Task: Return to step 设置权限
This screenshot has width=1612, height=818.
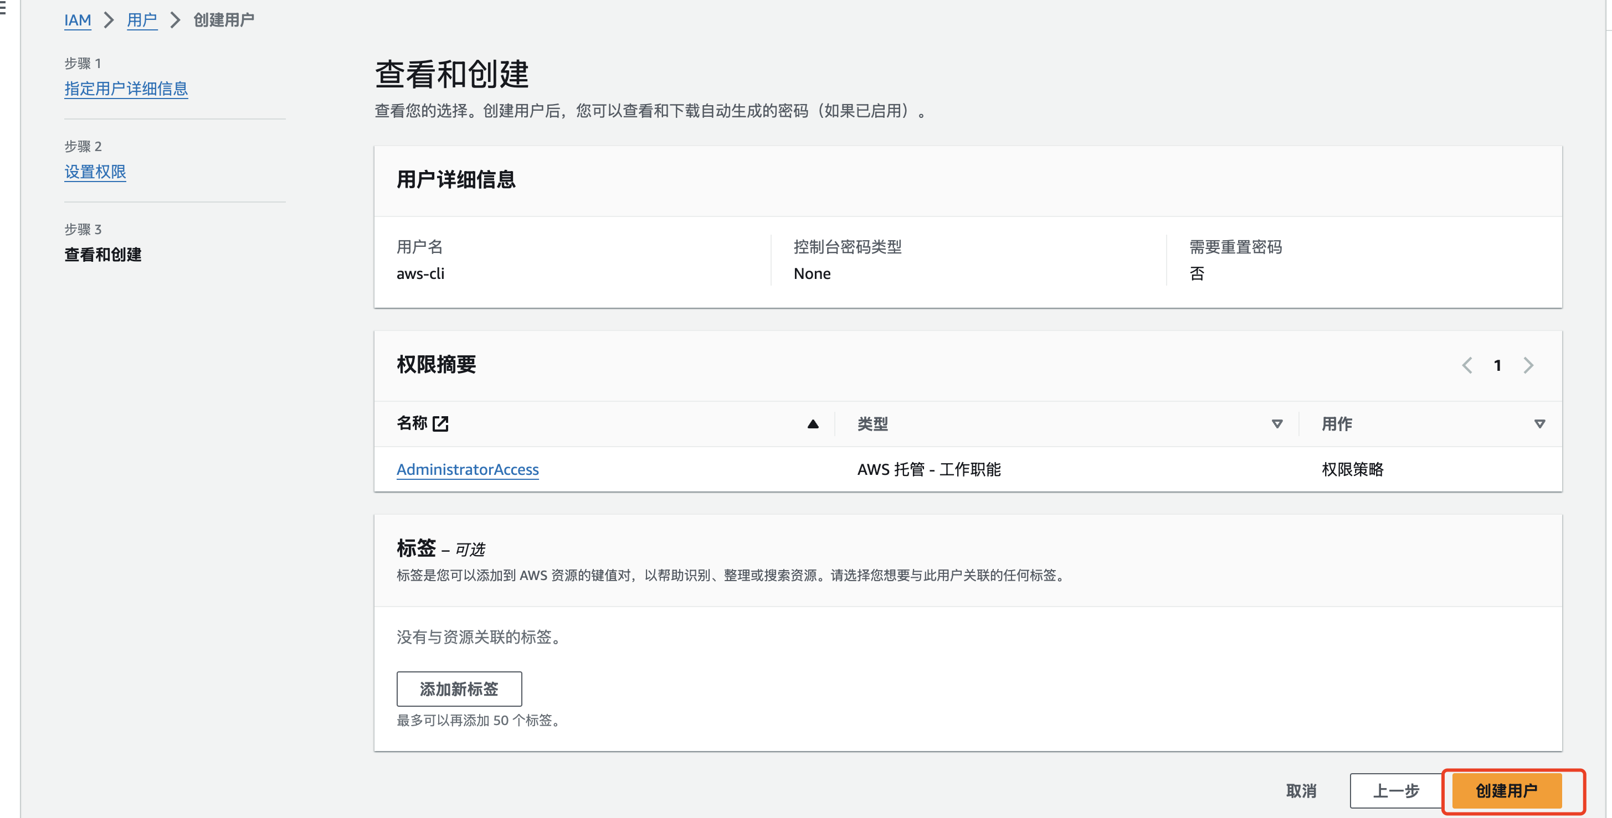Action: tap(95, 172)
